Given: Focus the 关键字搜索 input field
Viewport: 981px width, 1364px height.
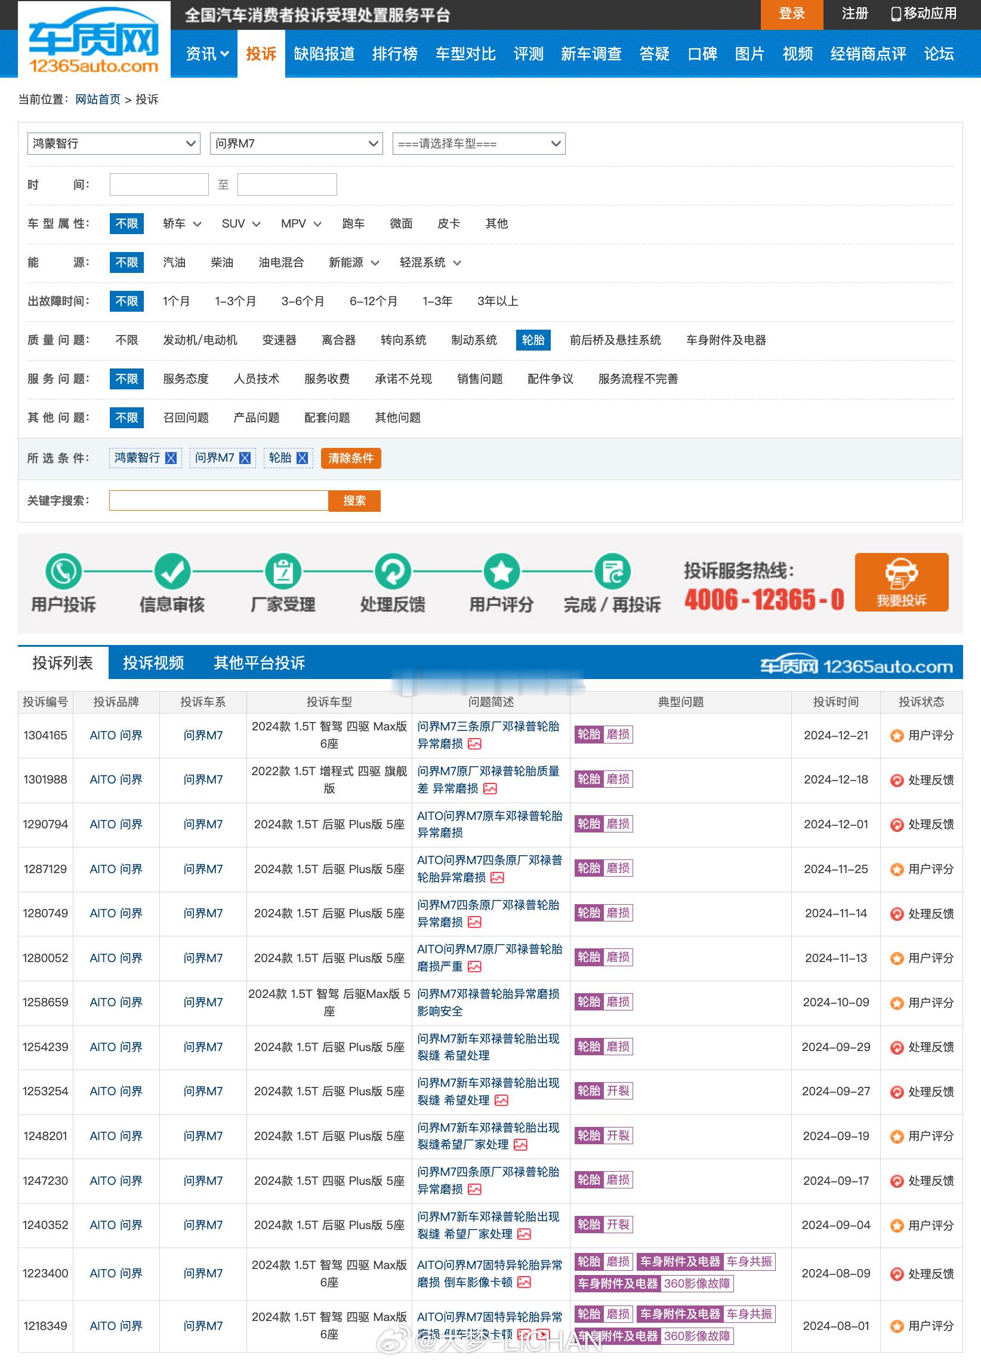Looking at the screenshot, I should (219, 501).
